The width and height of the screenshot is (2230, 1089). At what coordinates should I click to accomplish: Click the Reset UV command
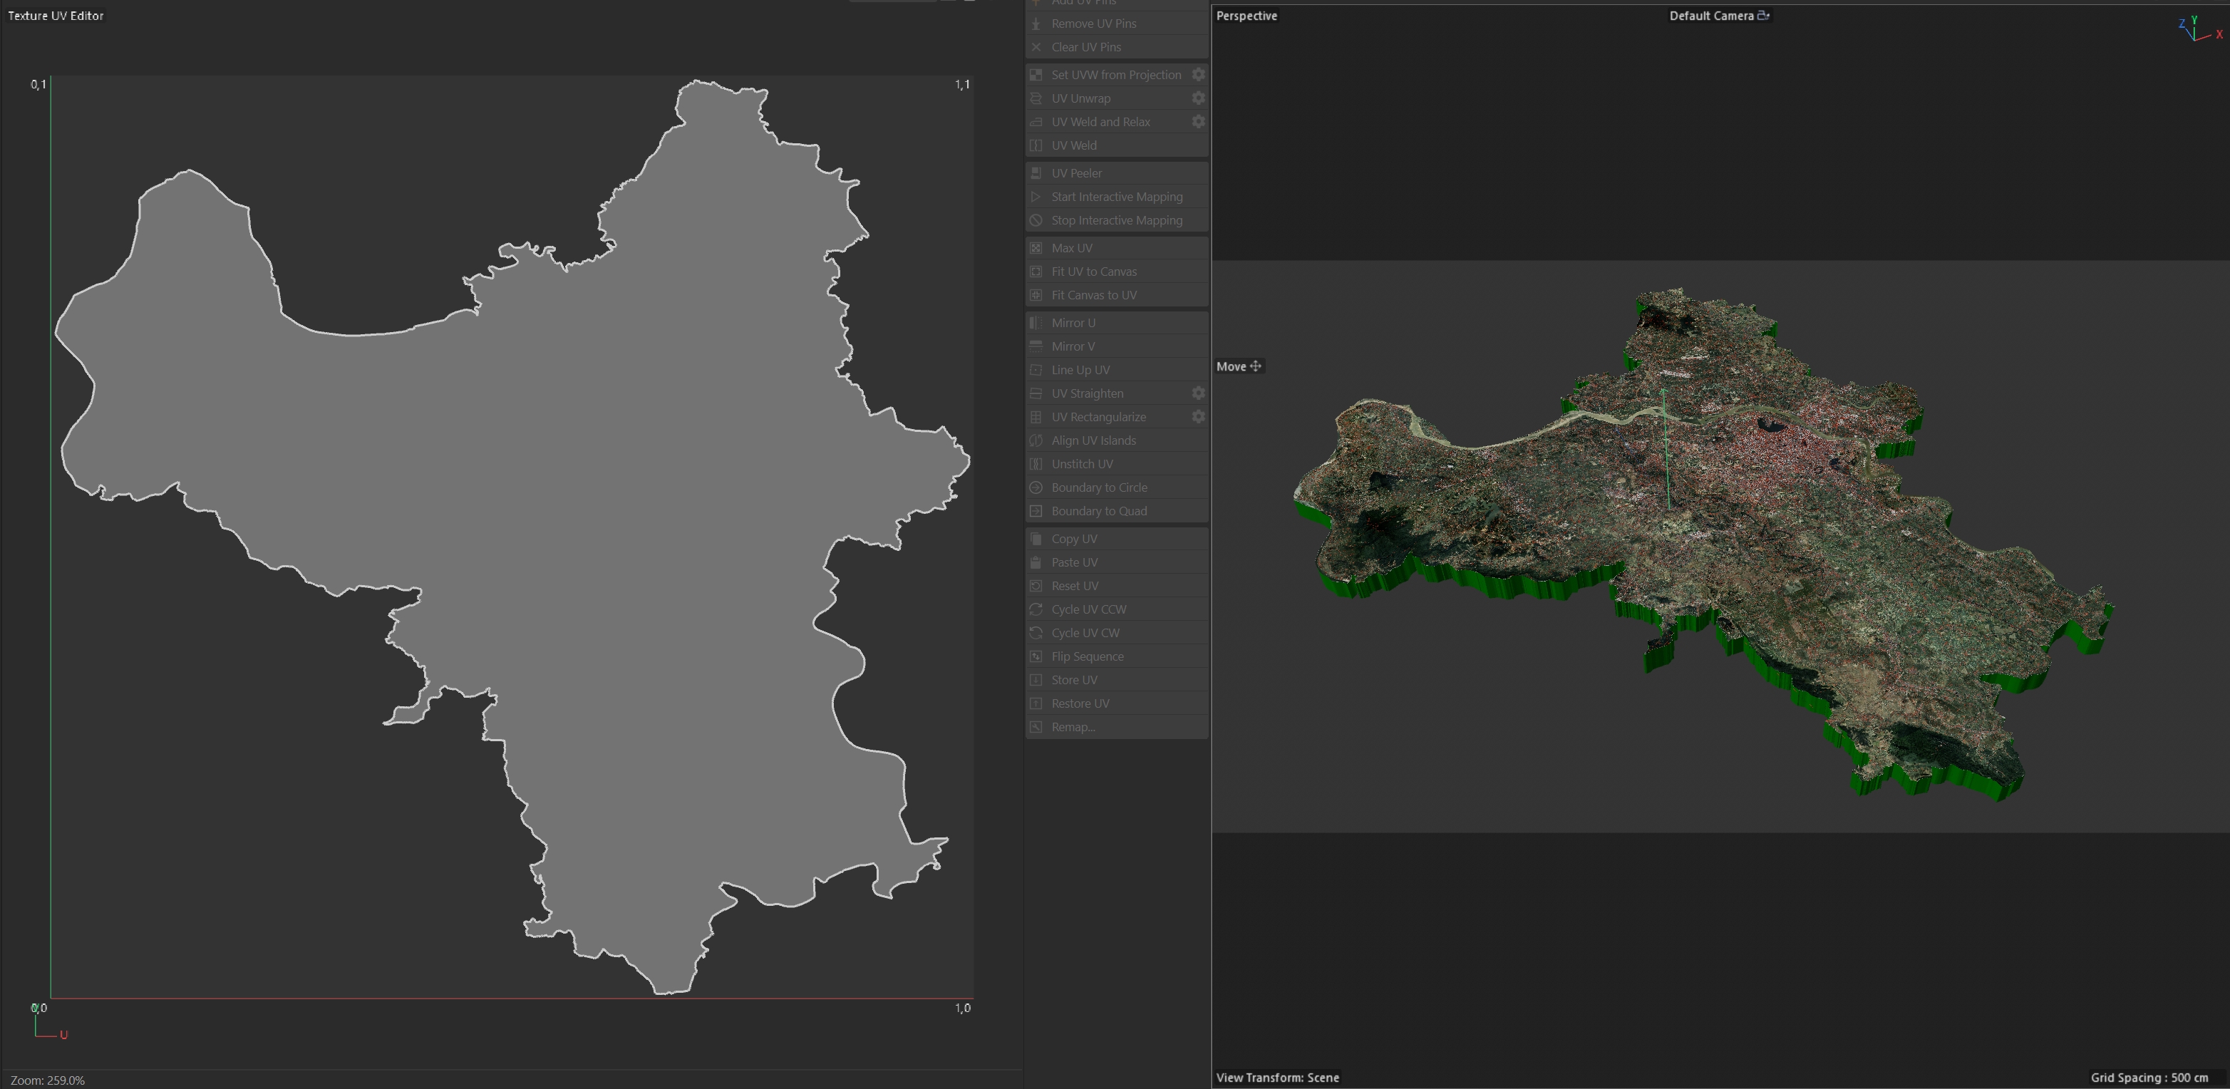tap(1074, 586)
